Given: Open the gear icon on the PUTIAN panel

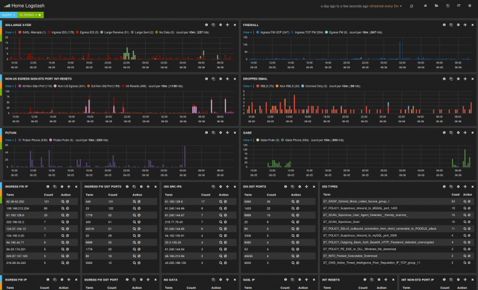Looking at the screenshot, I should click(220, 133).
